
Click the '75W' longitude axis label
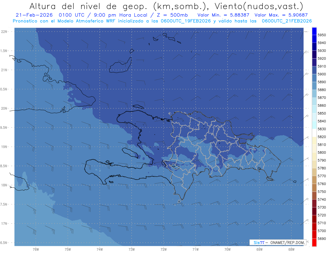click(68, 249)
